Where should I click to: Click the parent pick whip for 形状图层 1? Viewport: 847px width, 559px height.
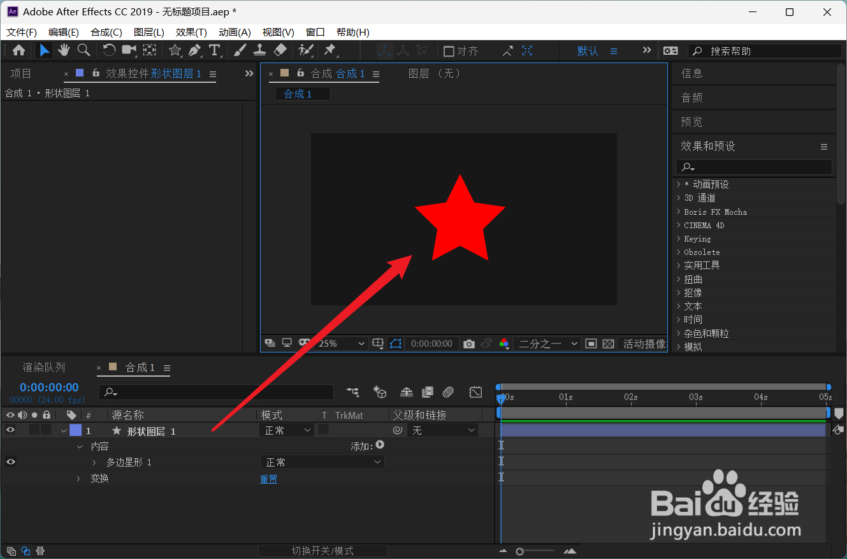(398, 430)
